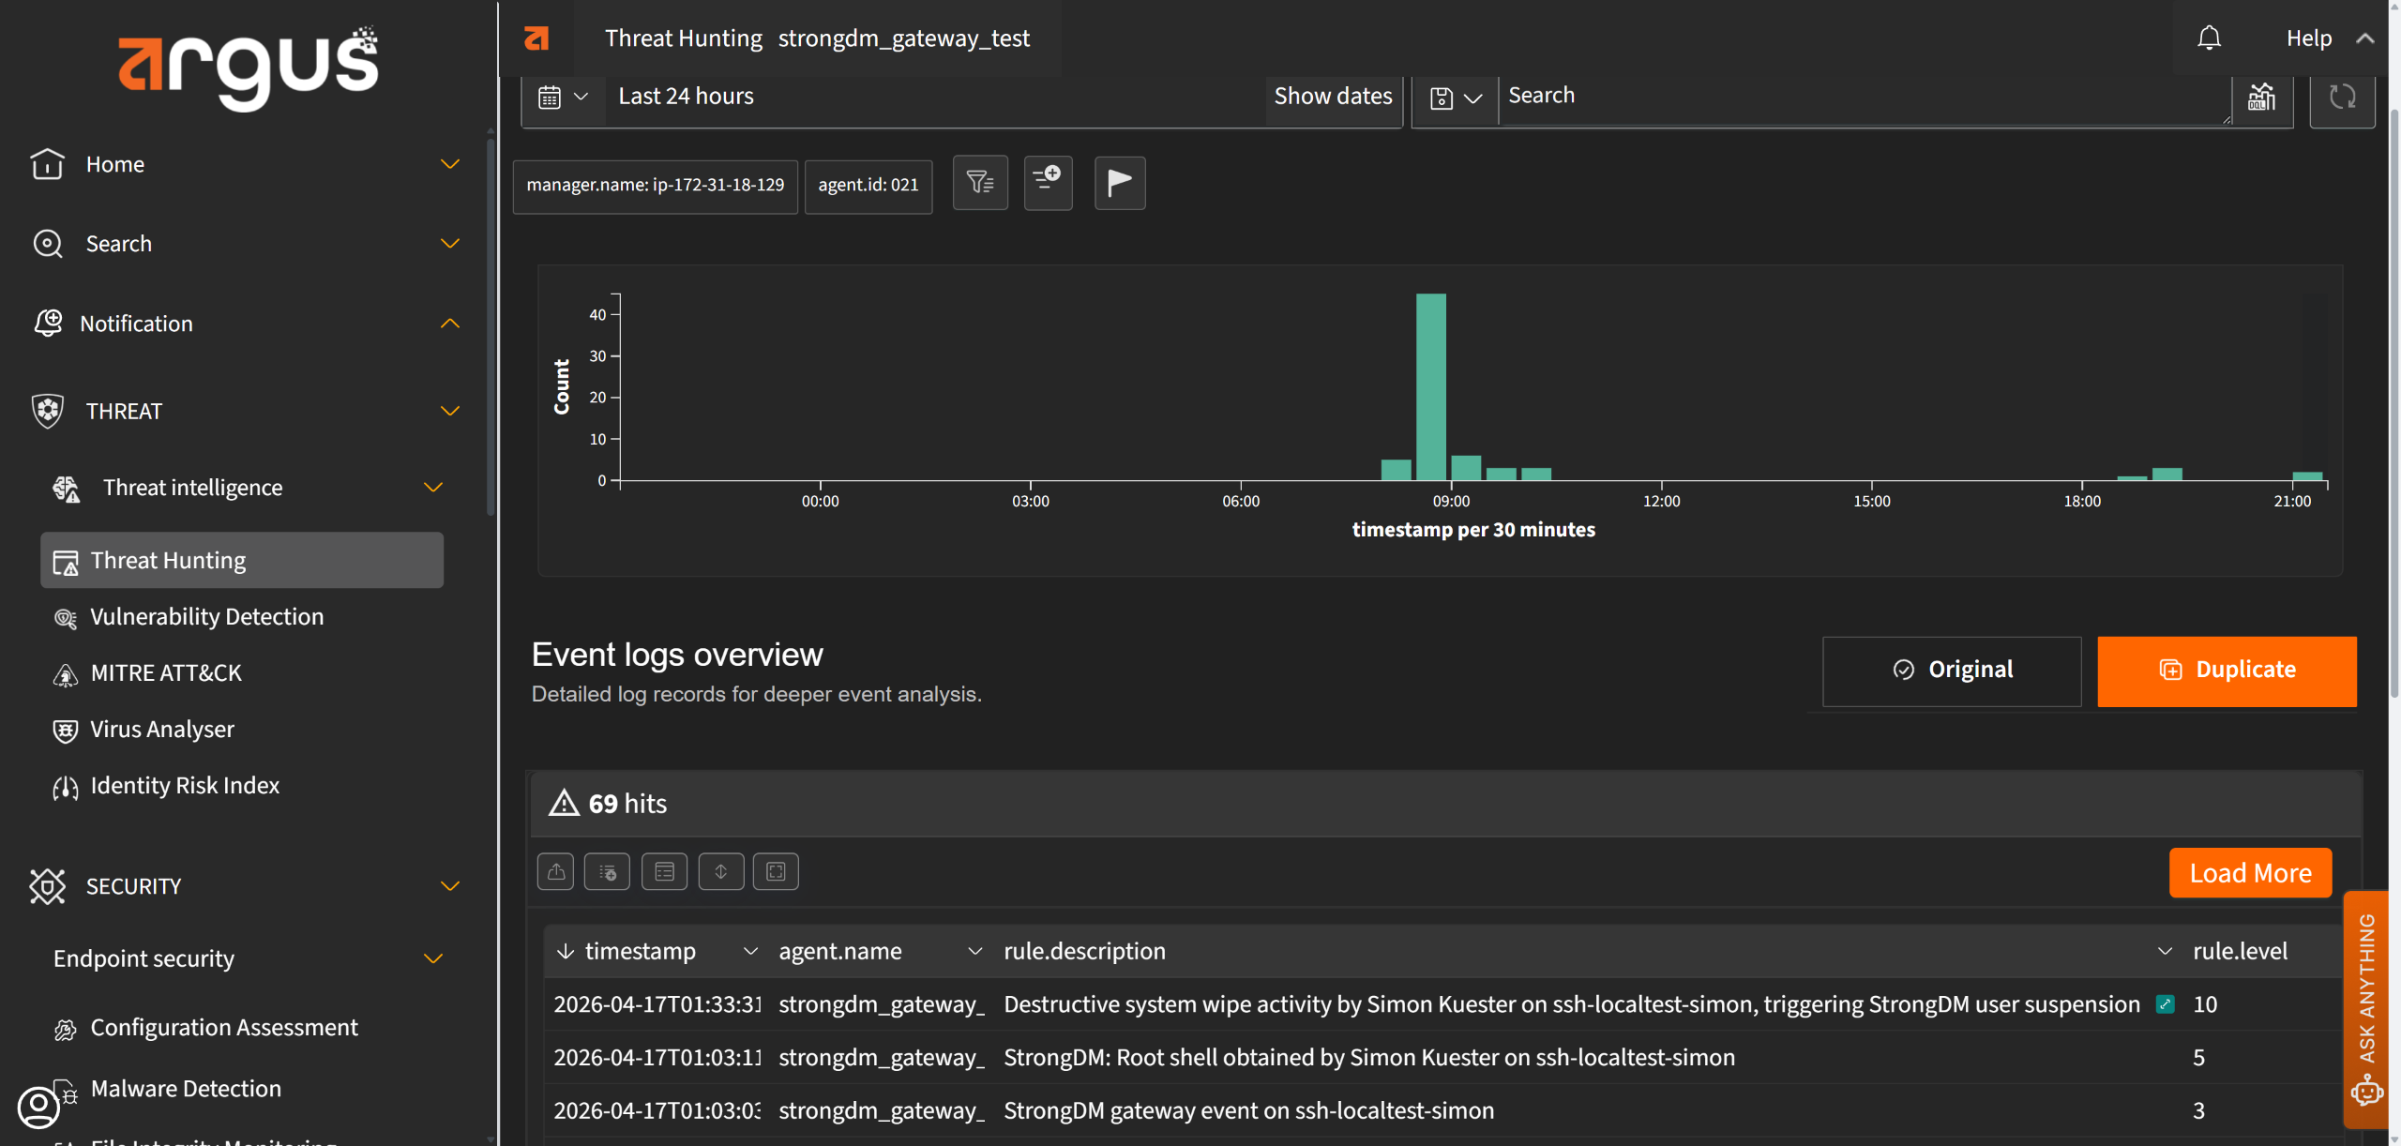The width and height of the screenshot is (2401, 1146).
Task: Toggle Duplicate logs view
Action: [x=2227, y=670]
